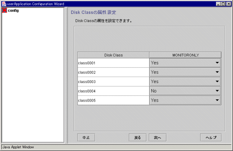Click the 中止 cancel button
The height and width of the screenshot is (151, 233).
[86, 137]
